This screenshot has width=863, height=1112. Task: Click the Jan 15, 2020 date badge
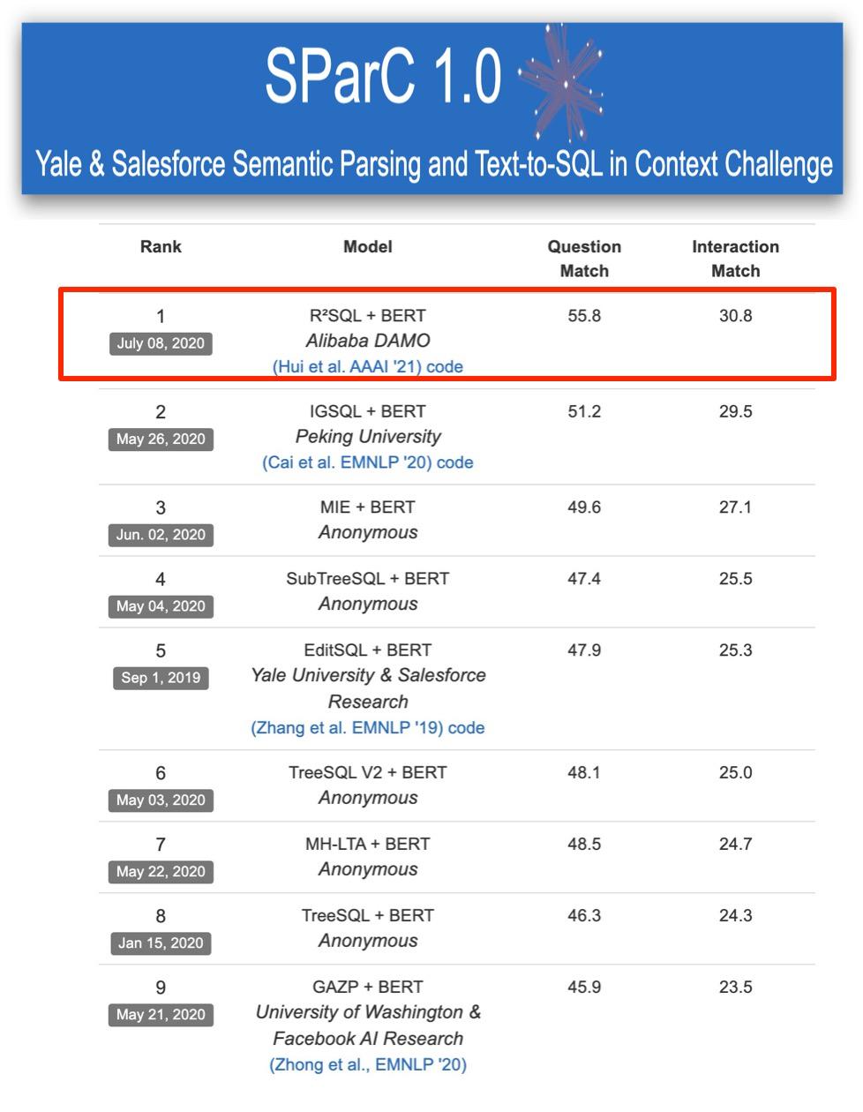pyautogui.click(x=161, y=943)
